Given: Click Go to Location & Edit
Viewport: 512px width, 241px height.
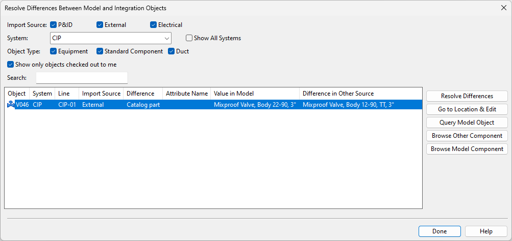Looking at the screenshot, I should [x=467, y=109].
